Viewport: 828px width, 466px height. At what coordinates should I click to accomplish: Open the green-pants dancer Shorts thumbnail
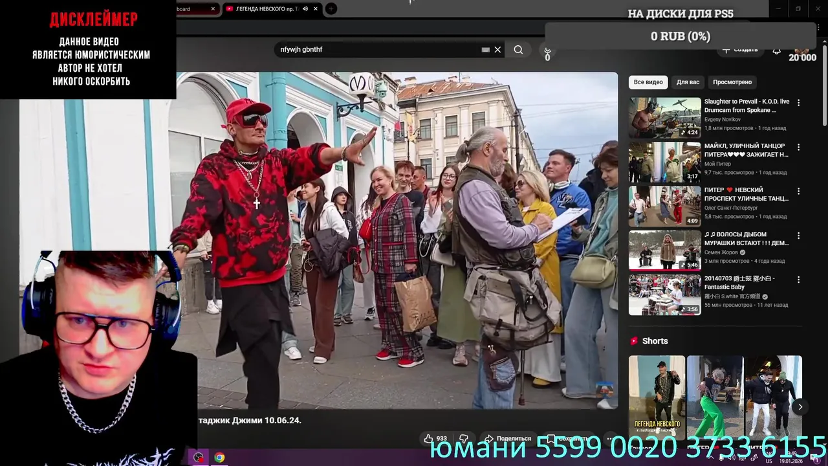715,397
